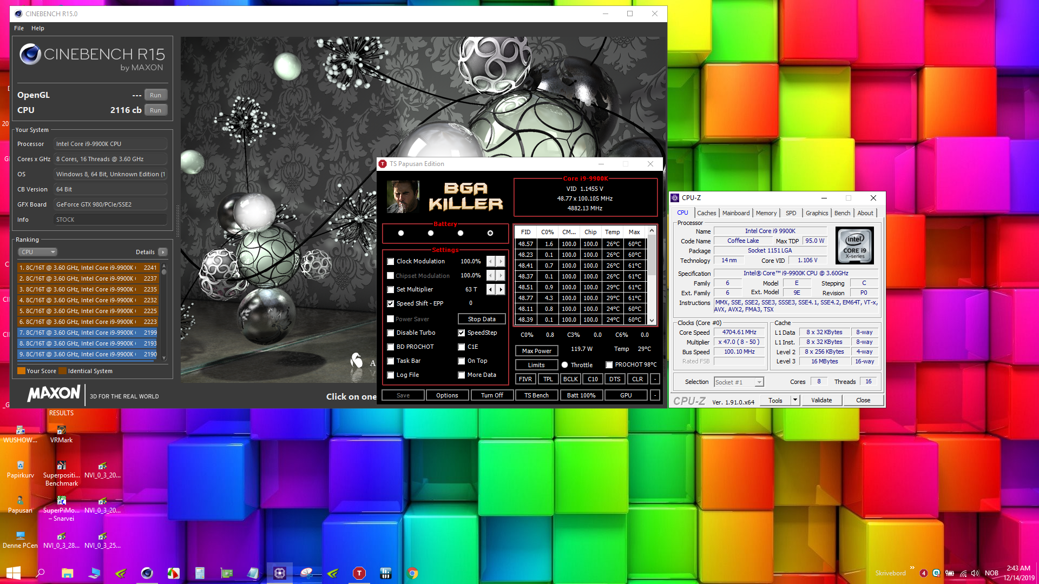This screenshot has width=1039, height=584.
Task: Select ranking row 7 scoring 2199
Action: (x=88, y=333)
